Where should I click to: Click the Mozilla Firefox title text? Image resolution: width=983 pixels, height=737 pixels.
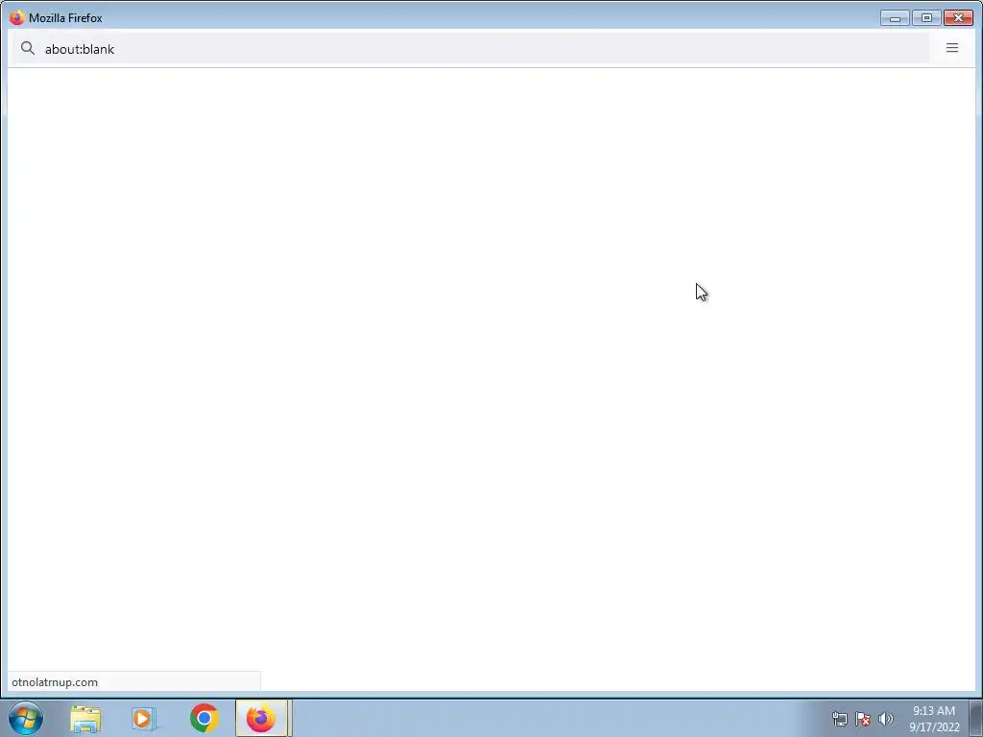[65, 18]
